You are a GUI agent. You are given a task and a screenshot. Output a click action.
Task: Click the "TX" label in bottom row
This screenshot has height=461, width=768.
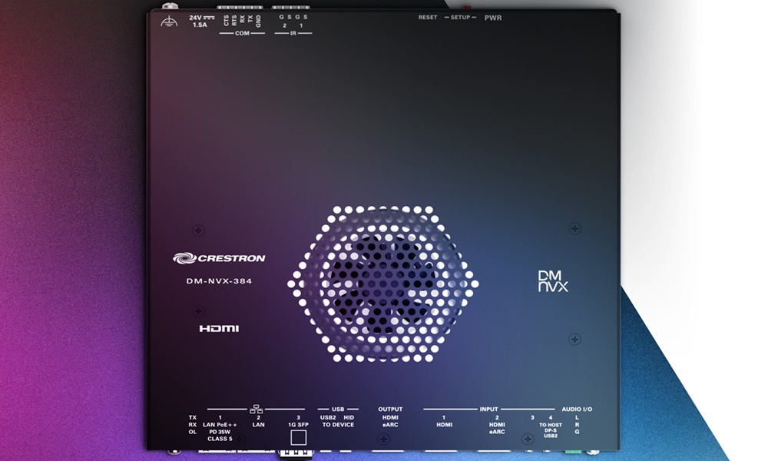click(193, 417)
